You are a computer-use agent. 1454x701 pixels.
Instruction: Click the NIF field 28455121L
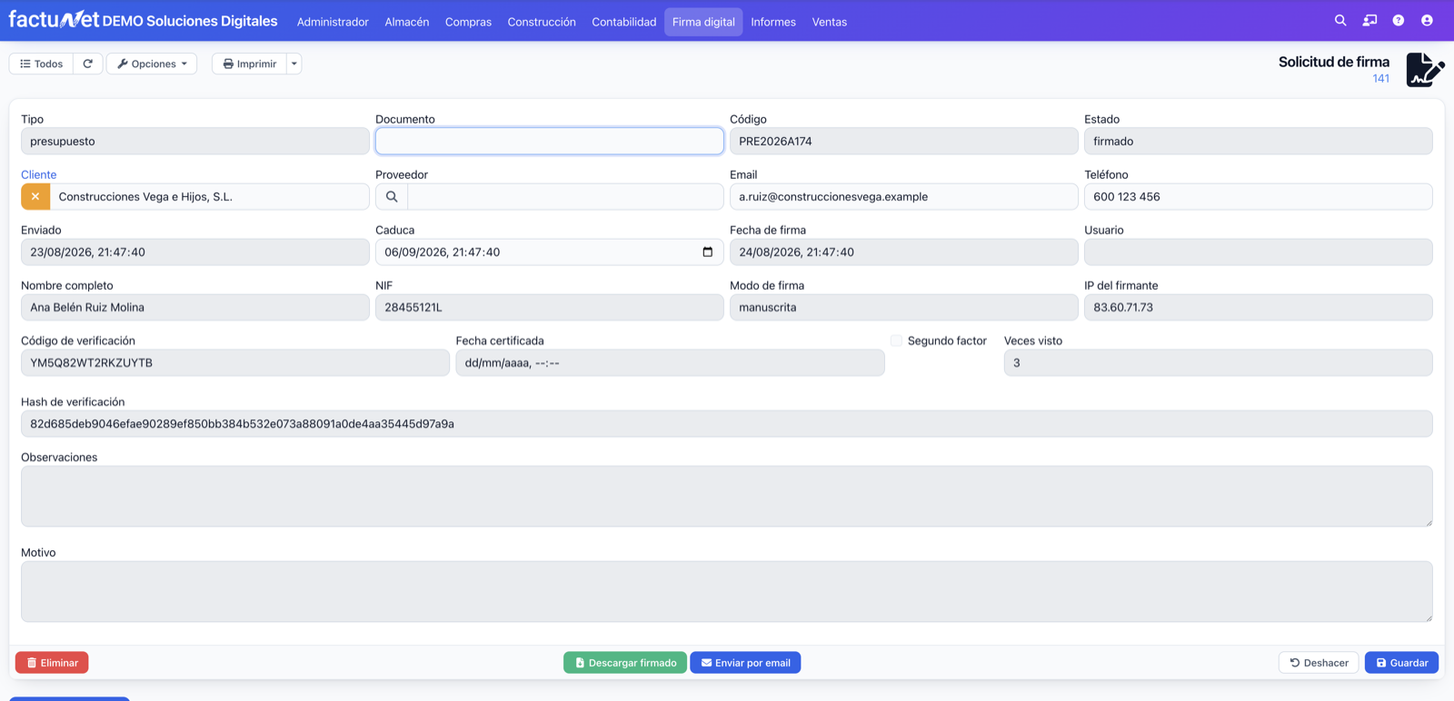[x=550, y=308]
